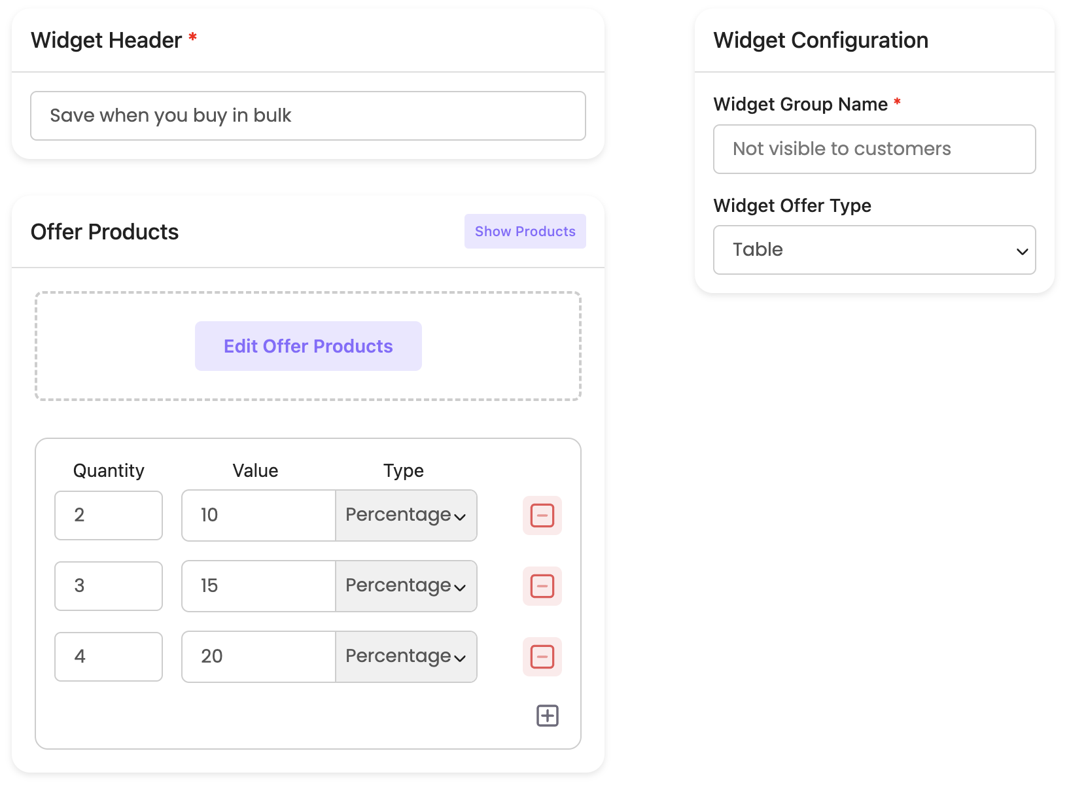Remove the quantity 2 discount row

tap(542, 515)
